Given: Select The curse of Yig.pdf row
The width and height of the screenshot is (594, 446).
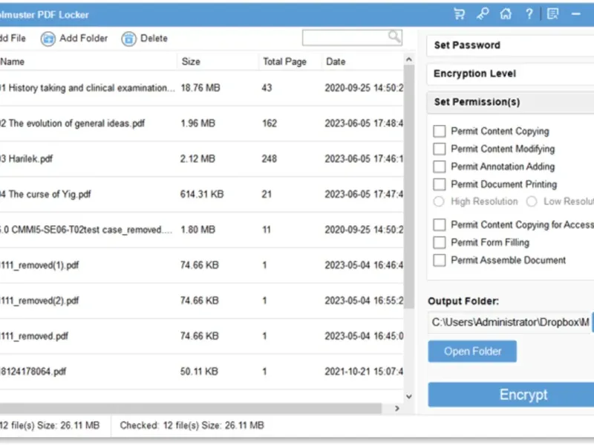Looking at the screenshot, I should point(201,194).
